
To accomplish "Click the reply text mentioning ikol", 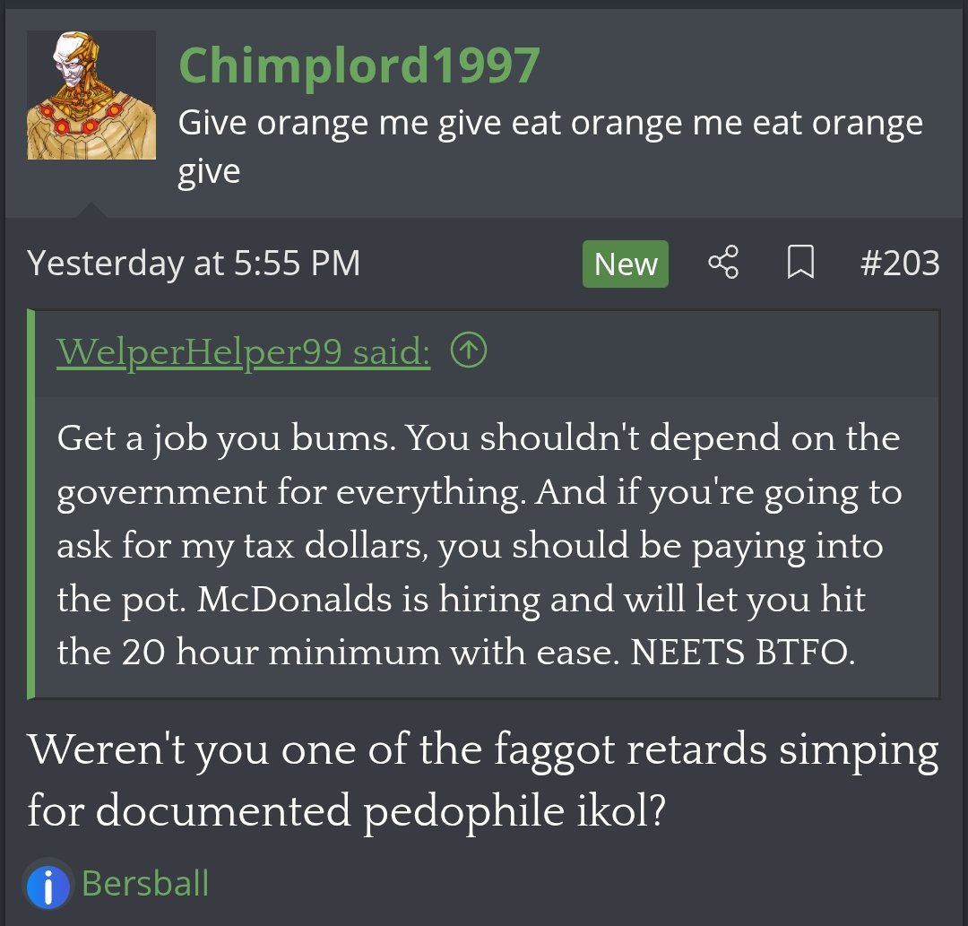I will tap(483, 780).
